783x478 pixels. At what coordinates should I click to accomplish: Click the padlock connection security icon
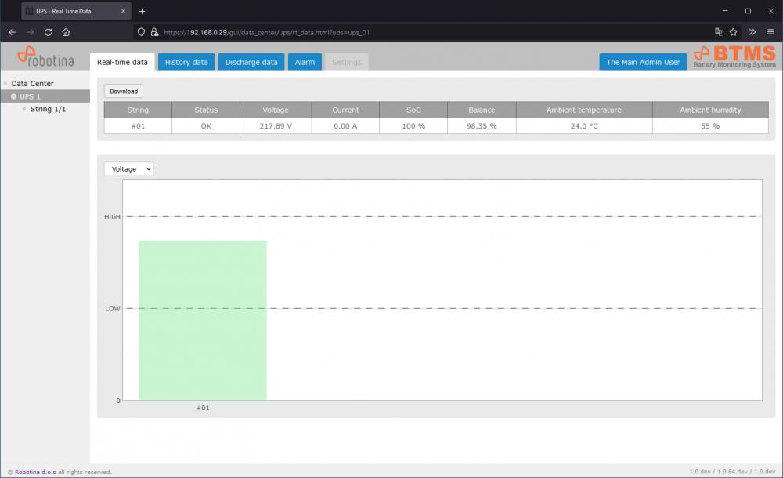click(155, 32)
